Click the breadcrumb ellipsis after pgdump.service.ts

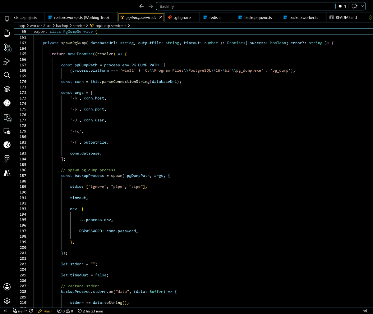tap(132, 26)
